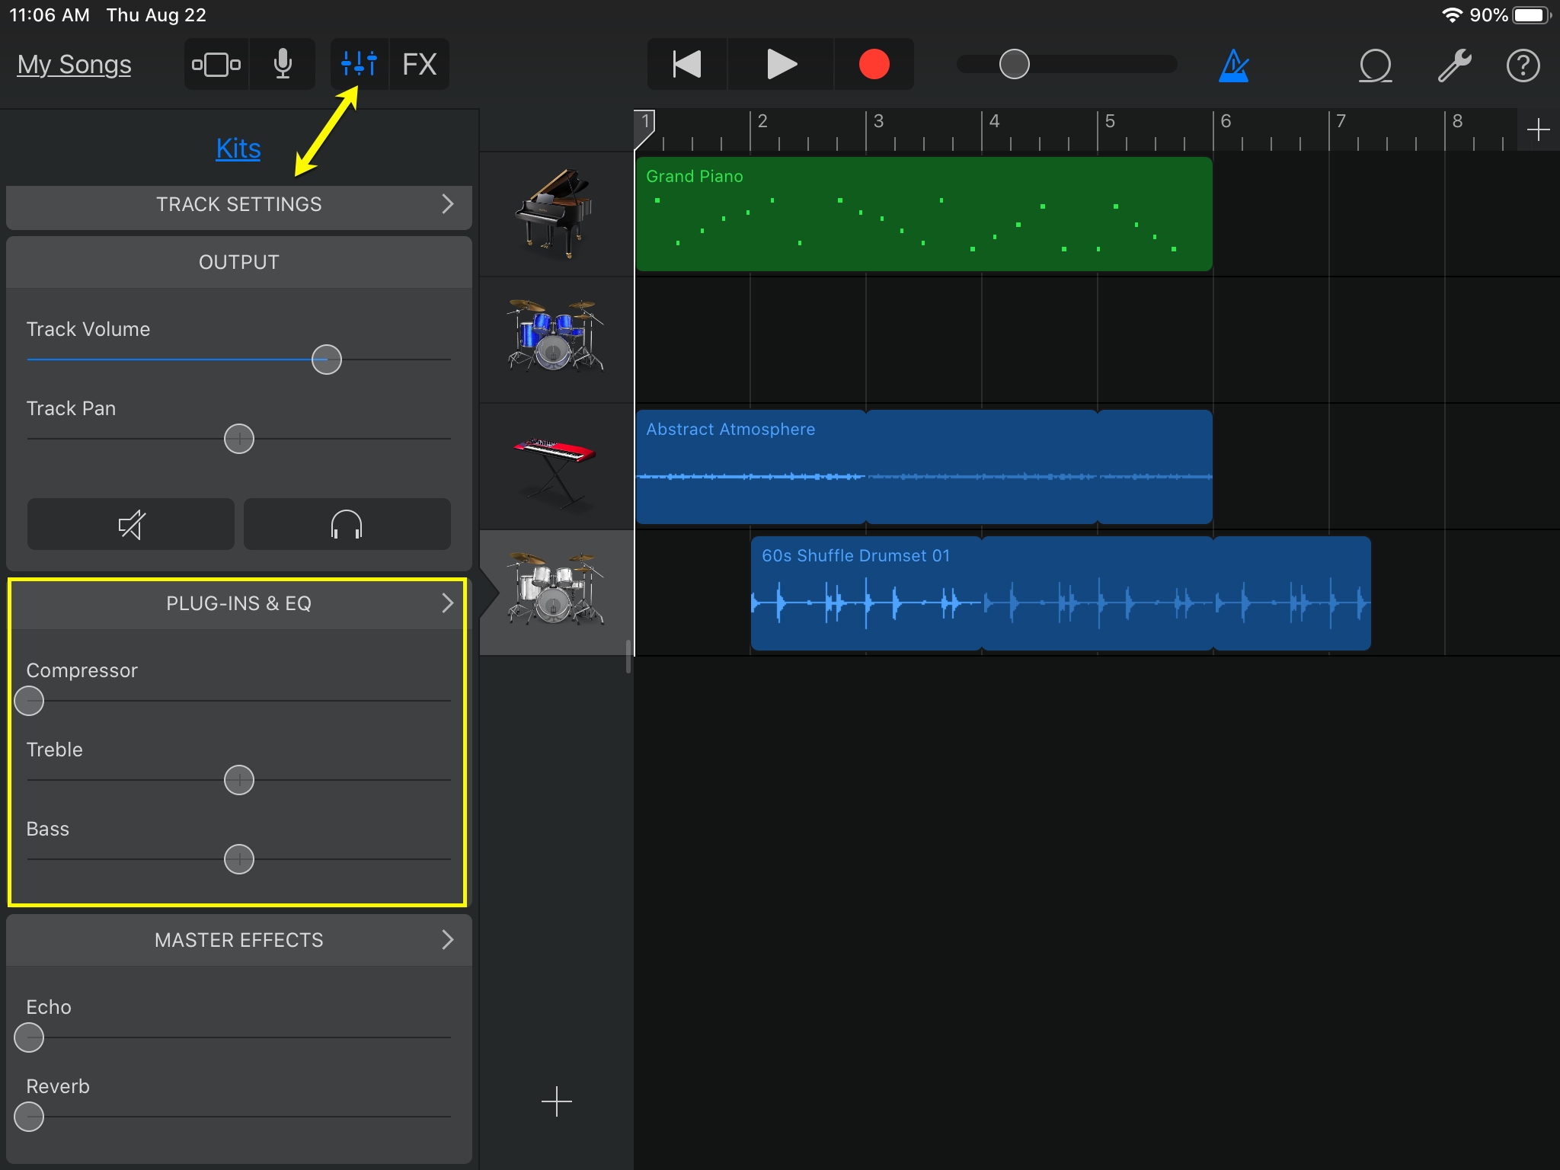Viewport: 1560px width, 1170px height.
Task: Tap the OUTPUT section header
Action: tap(239, 262)
